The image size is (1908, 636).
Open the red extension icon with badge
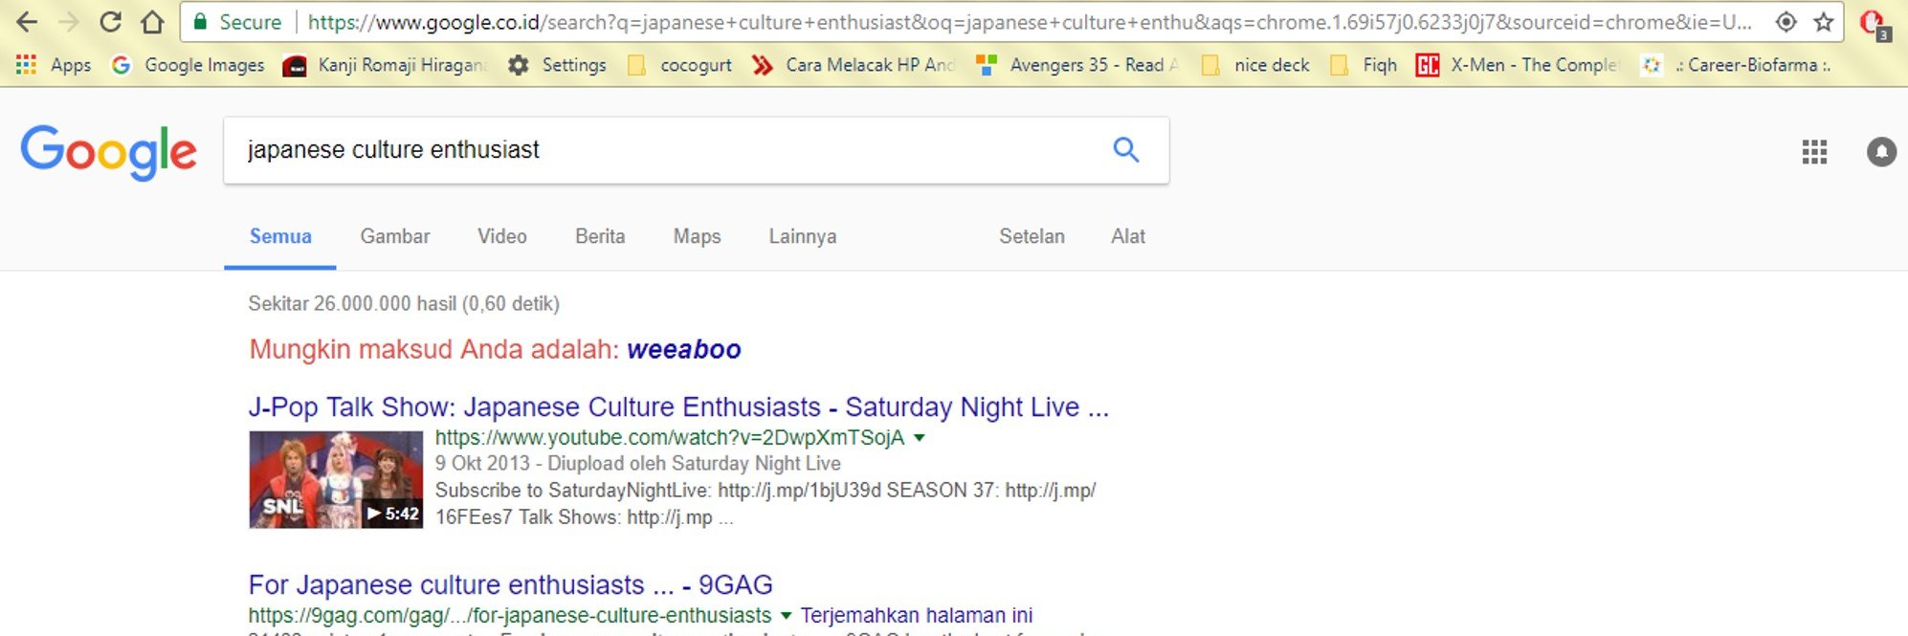tap(1875, 24)
